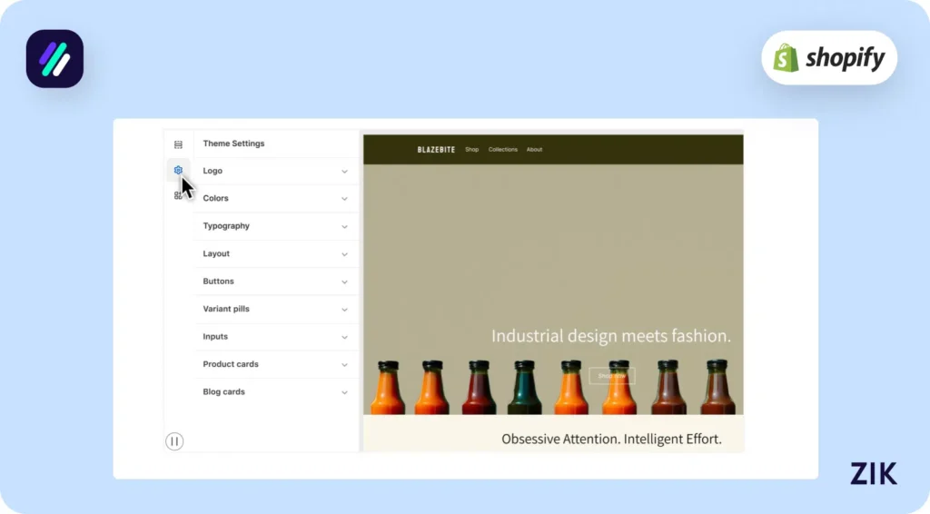This screenshot has width=930, height=514.
Task: Open the Typography dropdown chevron
Action: 344,227
